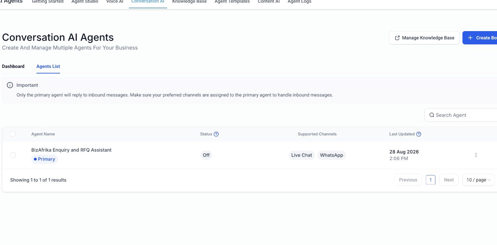Click the Showing 1 to 1 results text
Screen dimensions: 497x245
tap(38, 180)
